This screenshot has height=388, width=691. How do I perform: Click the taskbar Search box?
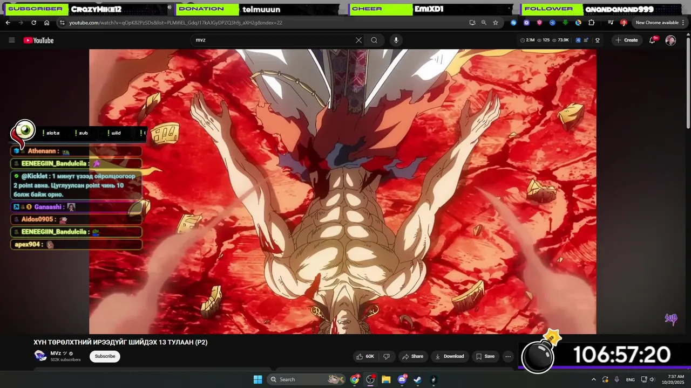click(x=307, y=379)
